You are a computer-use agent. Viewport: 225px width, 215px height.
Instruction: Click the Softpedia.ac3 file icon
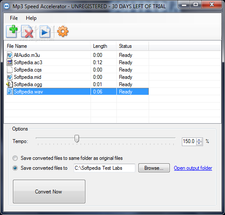click(9, 62)
